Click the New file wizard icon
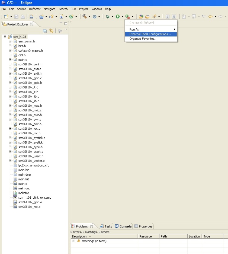Viewport: 228px width, 254px height. pyautogui.click(x=6, y=17)
